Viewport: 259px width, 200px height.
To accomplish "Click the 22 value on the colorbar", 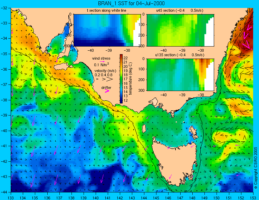I will click(x=126, y=58).
